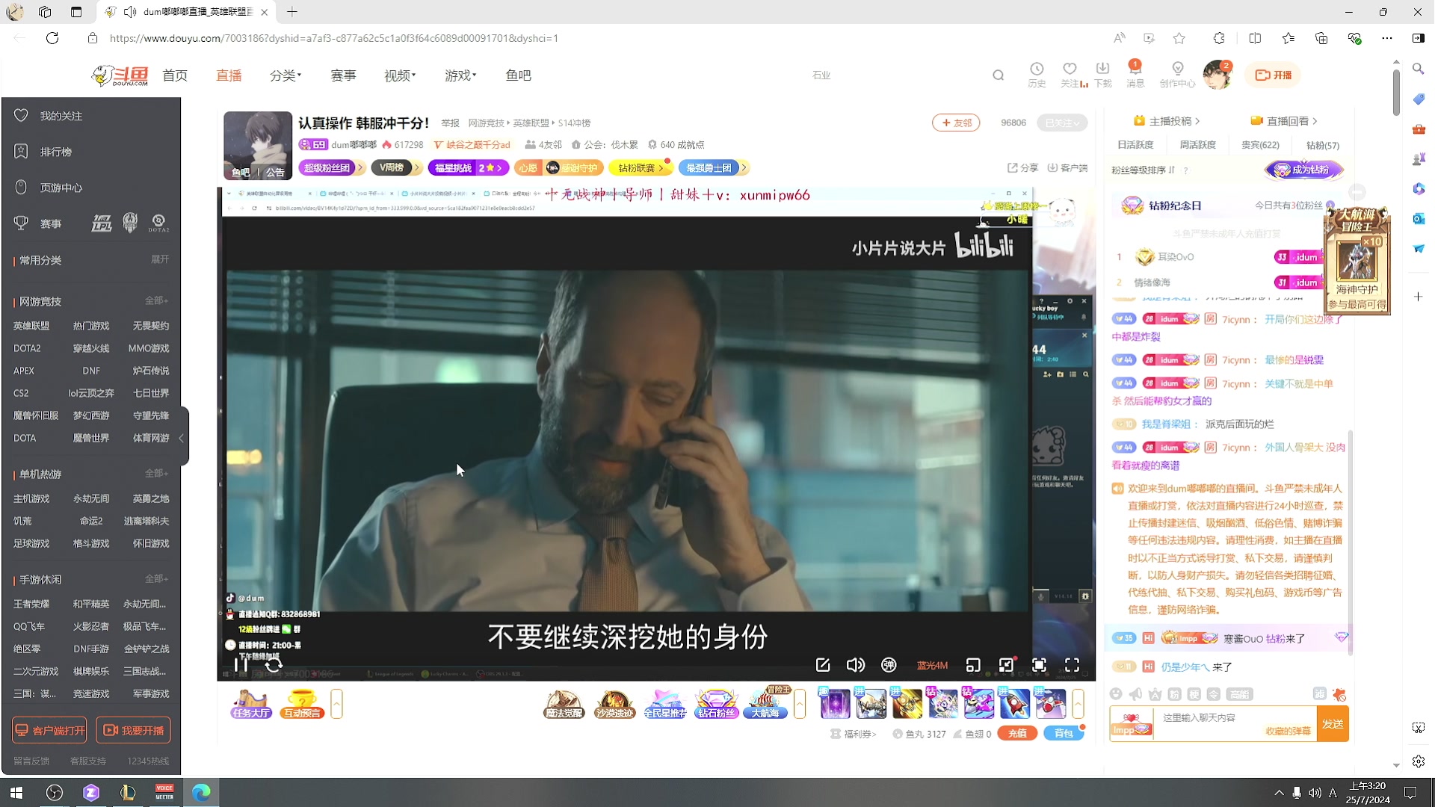Viewport: 1435px width, 807px height.
Task: Open 下载 icon in header
Action: [1102, 74]
